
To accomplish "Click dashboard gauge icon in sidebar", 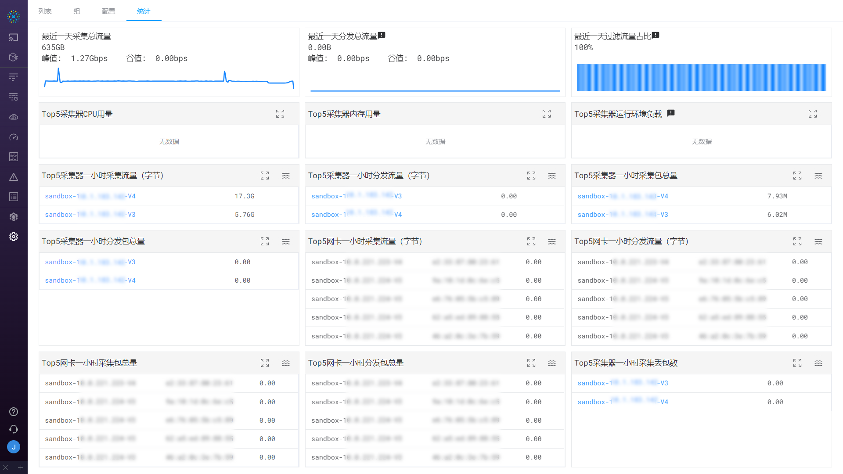I will (14, 137).
